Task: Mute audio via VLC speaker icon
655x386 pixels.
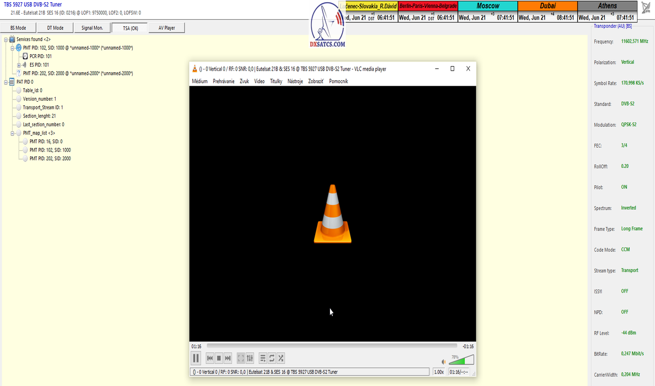Action: pyautogui.click(x=444, y=362)
